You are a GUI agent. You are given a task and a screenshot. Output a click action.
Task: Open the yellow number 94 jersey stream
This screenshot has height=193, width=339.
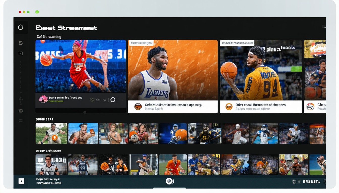261,70
